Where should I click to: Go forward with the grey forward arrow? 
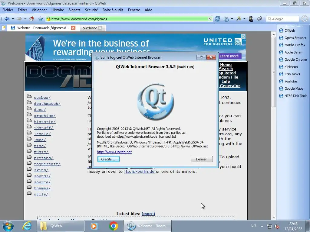19,19
